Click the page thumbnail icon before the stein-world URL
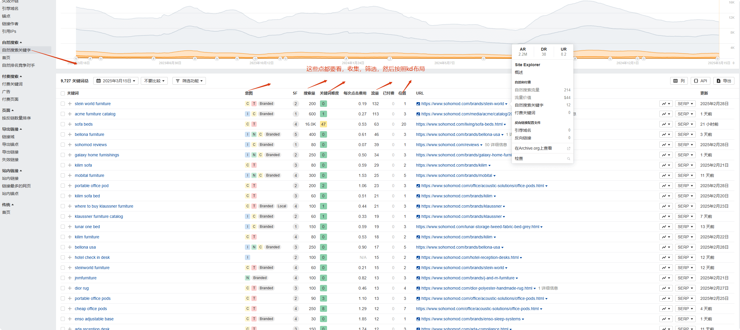740x330 pixels. tap(418, 104)
